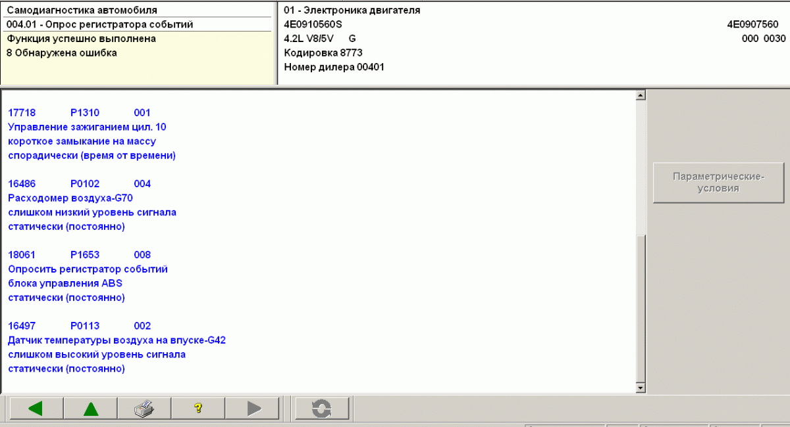Click the vertical scrollbar thumb

click(641, 309)
